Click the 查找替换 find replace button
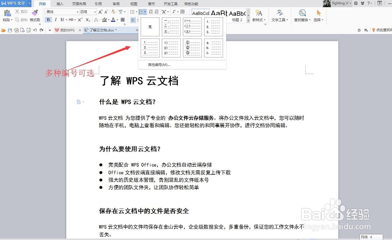 click(x=302, y=16)
